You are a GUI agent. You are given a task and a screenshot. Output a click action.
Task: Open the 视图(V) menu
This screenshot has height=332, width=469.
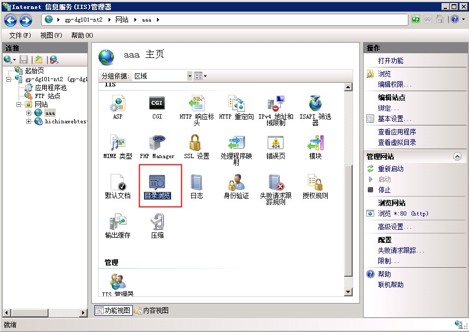(51, 35)
